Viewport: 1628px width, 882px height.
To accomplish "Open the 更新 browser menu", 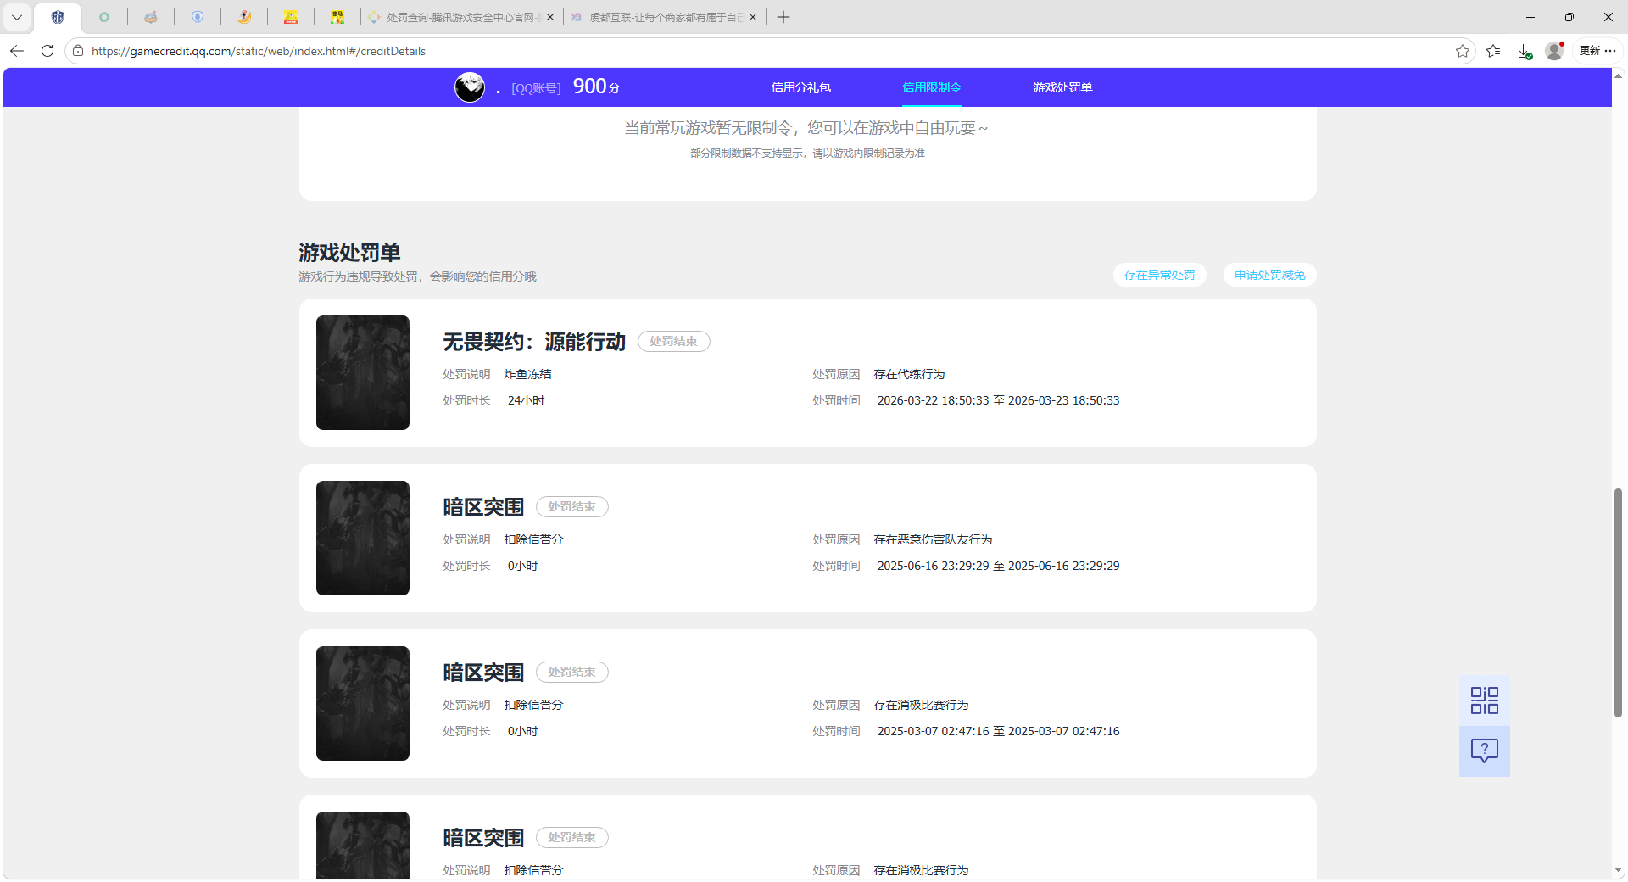I will tap(1597, 51).
